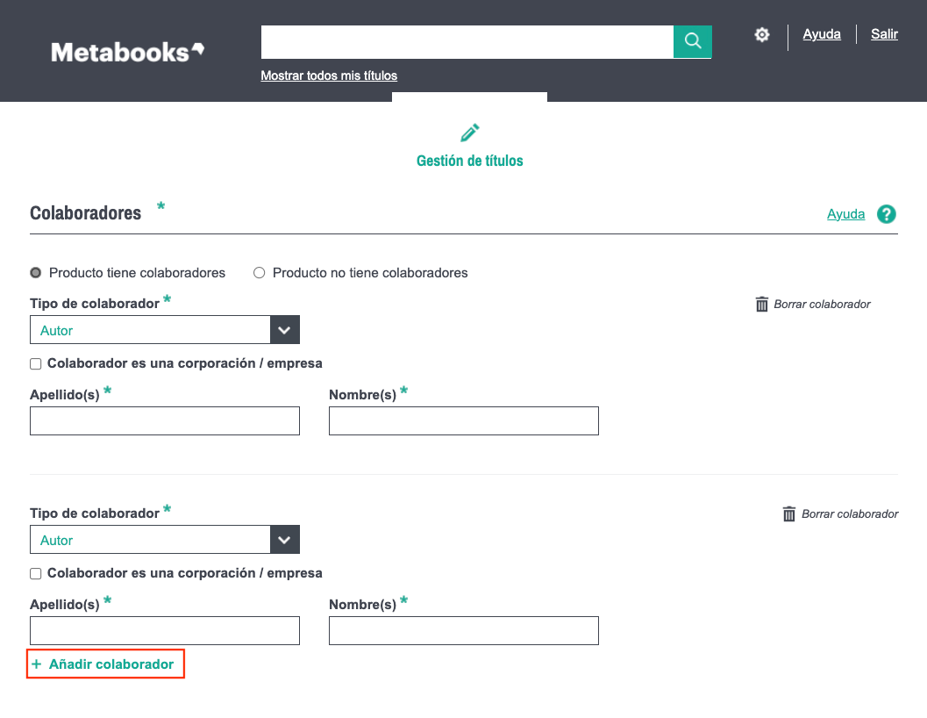Click the first Apellido(s) input field
This screenshot has height=718, width=927.
click(165, 420)
